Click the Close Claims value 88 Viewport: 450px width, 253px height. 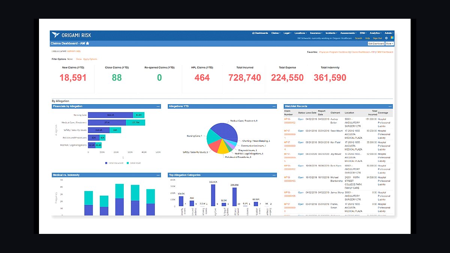tap(117, 78)
